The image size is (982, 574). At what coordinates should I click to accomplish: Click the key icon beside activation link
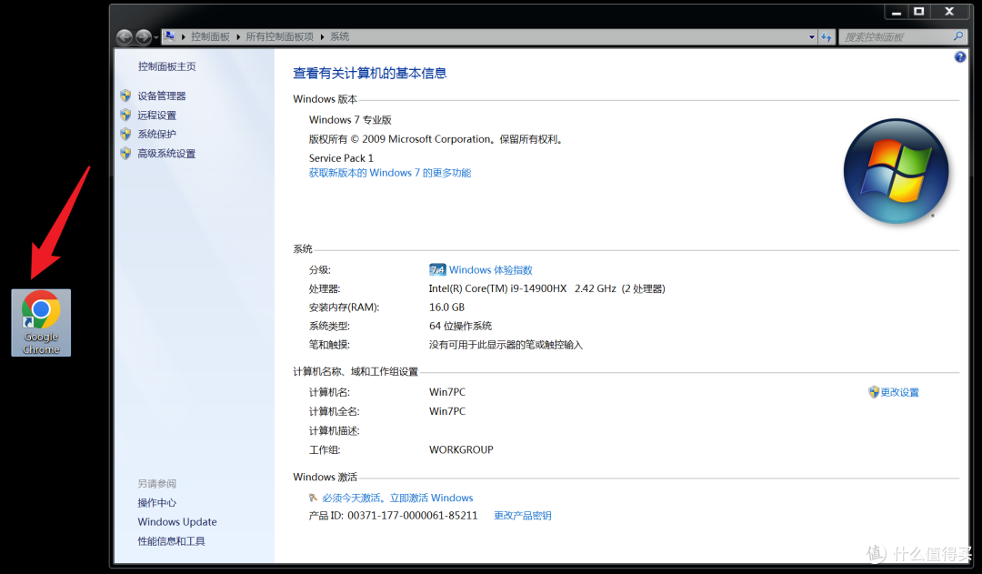313,498
